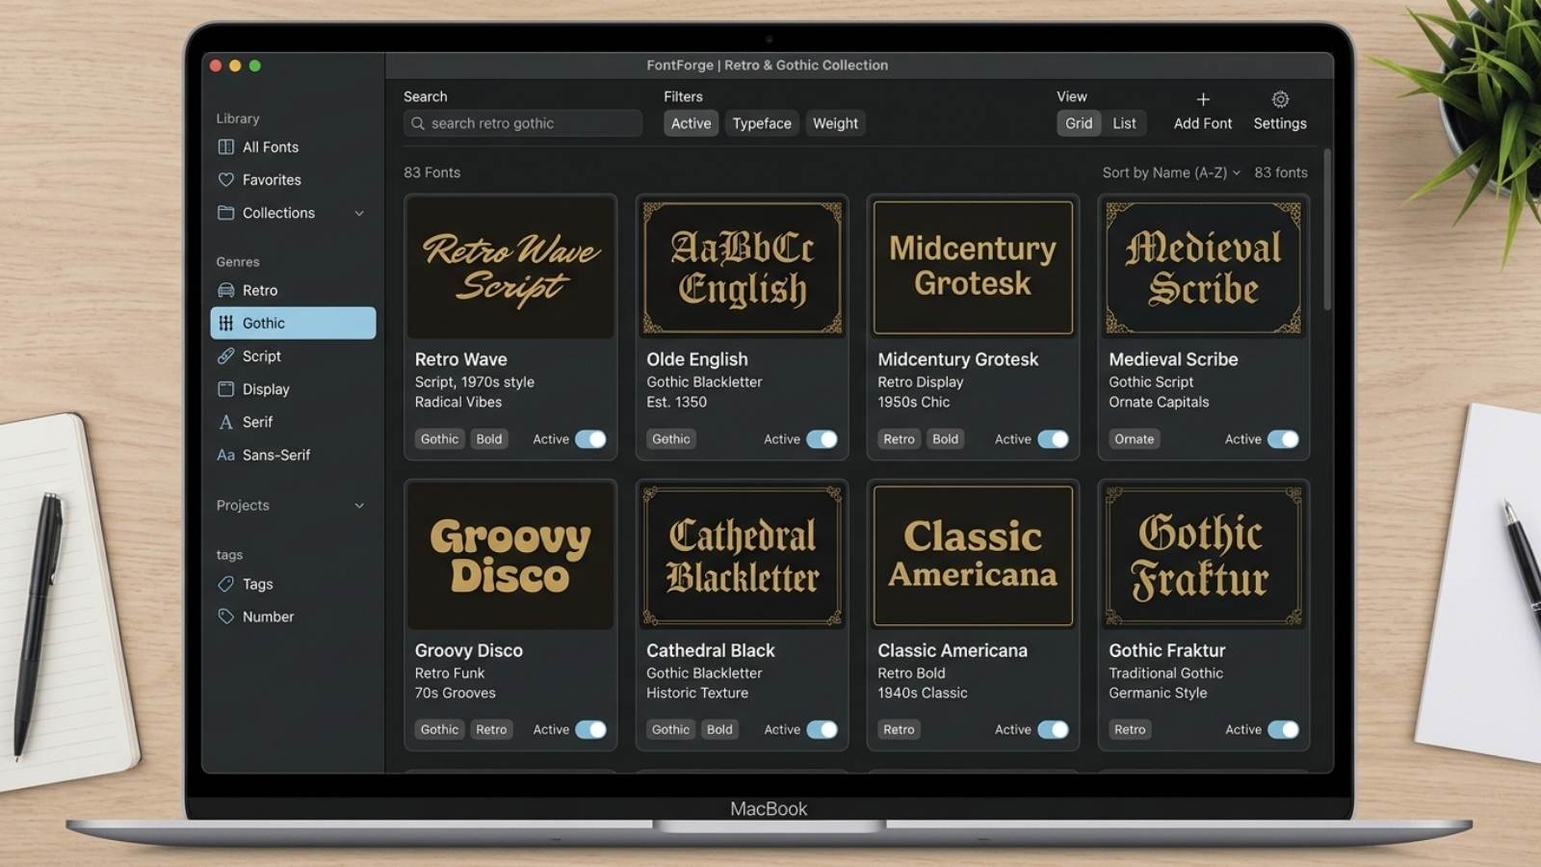Choose the Sans-Serif genre
Viewport: 1541px width, 867px height.
pos(293,455)
